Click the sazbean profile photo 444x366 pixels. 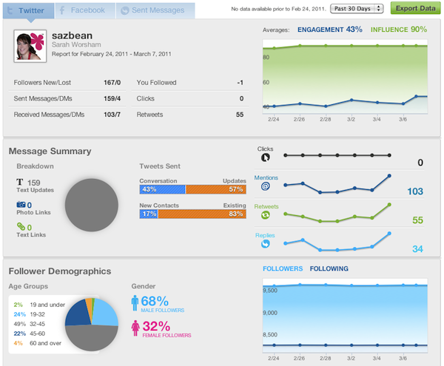click(30, 46)
